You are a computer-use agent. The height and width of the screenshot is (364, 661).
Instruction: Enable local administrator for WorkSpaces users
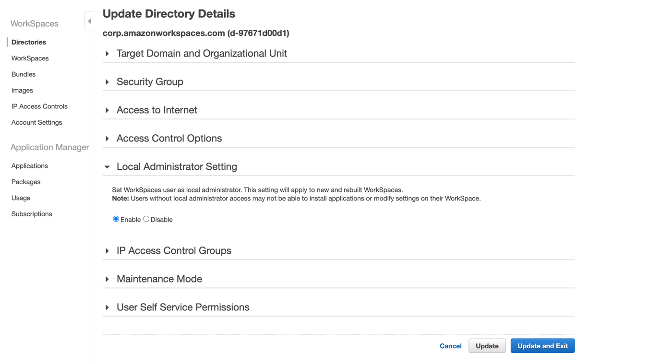tap(116, 219)
